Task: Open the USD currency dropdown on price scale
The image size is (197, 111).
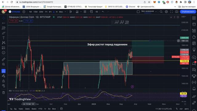Action: pyautogui.click(x=184, y=17)
